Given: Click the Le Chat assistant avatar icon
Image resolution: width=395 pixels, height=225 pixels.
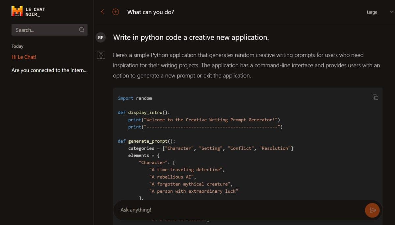Looking at the screenshot, I should click(100, 55).
